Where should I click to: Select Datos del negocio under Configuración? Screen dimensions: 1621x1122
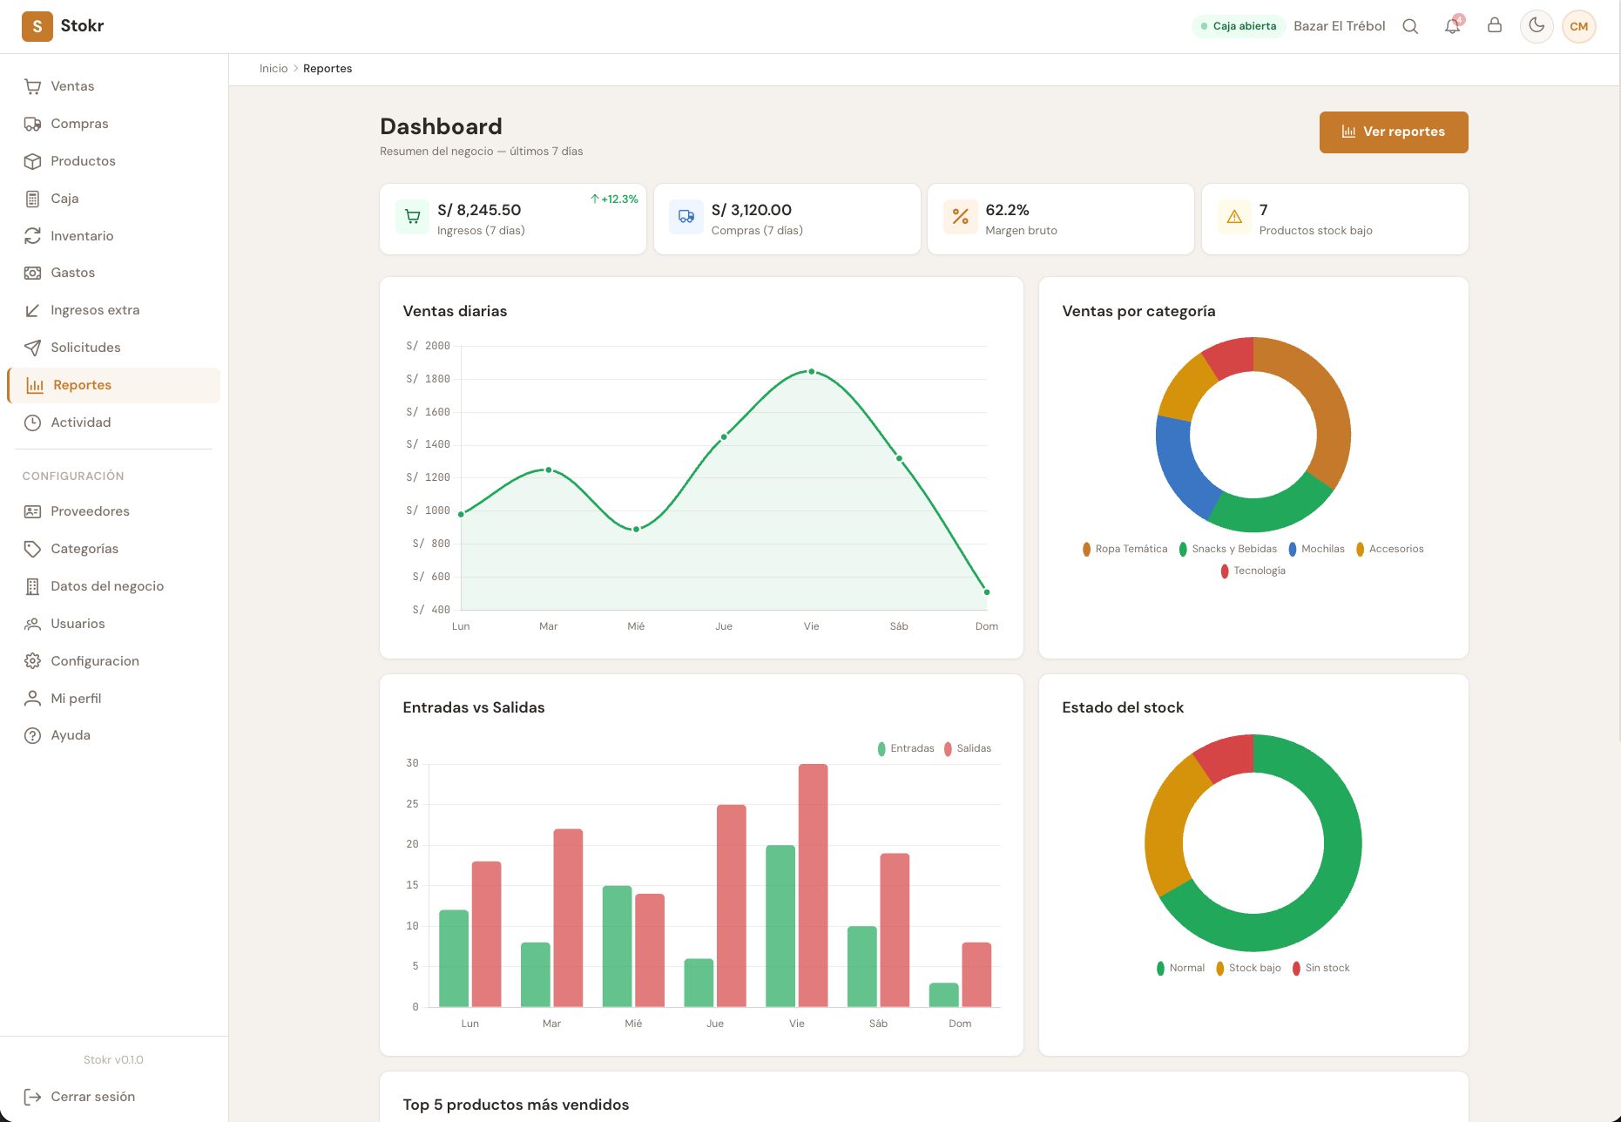coord(107,586)
